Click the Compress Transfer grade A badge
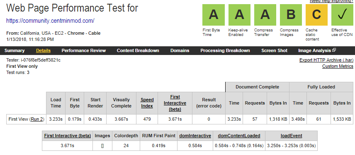The width and height of the screenshot is (355, 155). tap(265, 15)
